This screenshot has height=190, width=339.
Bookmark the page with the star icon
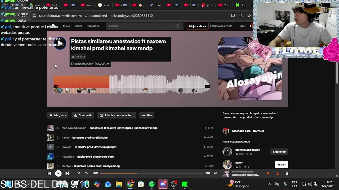pyautogui.click(x=249, y=16)
